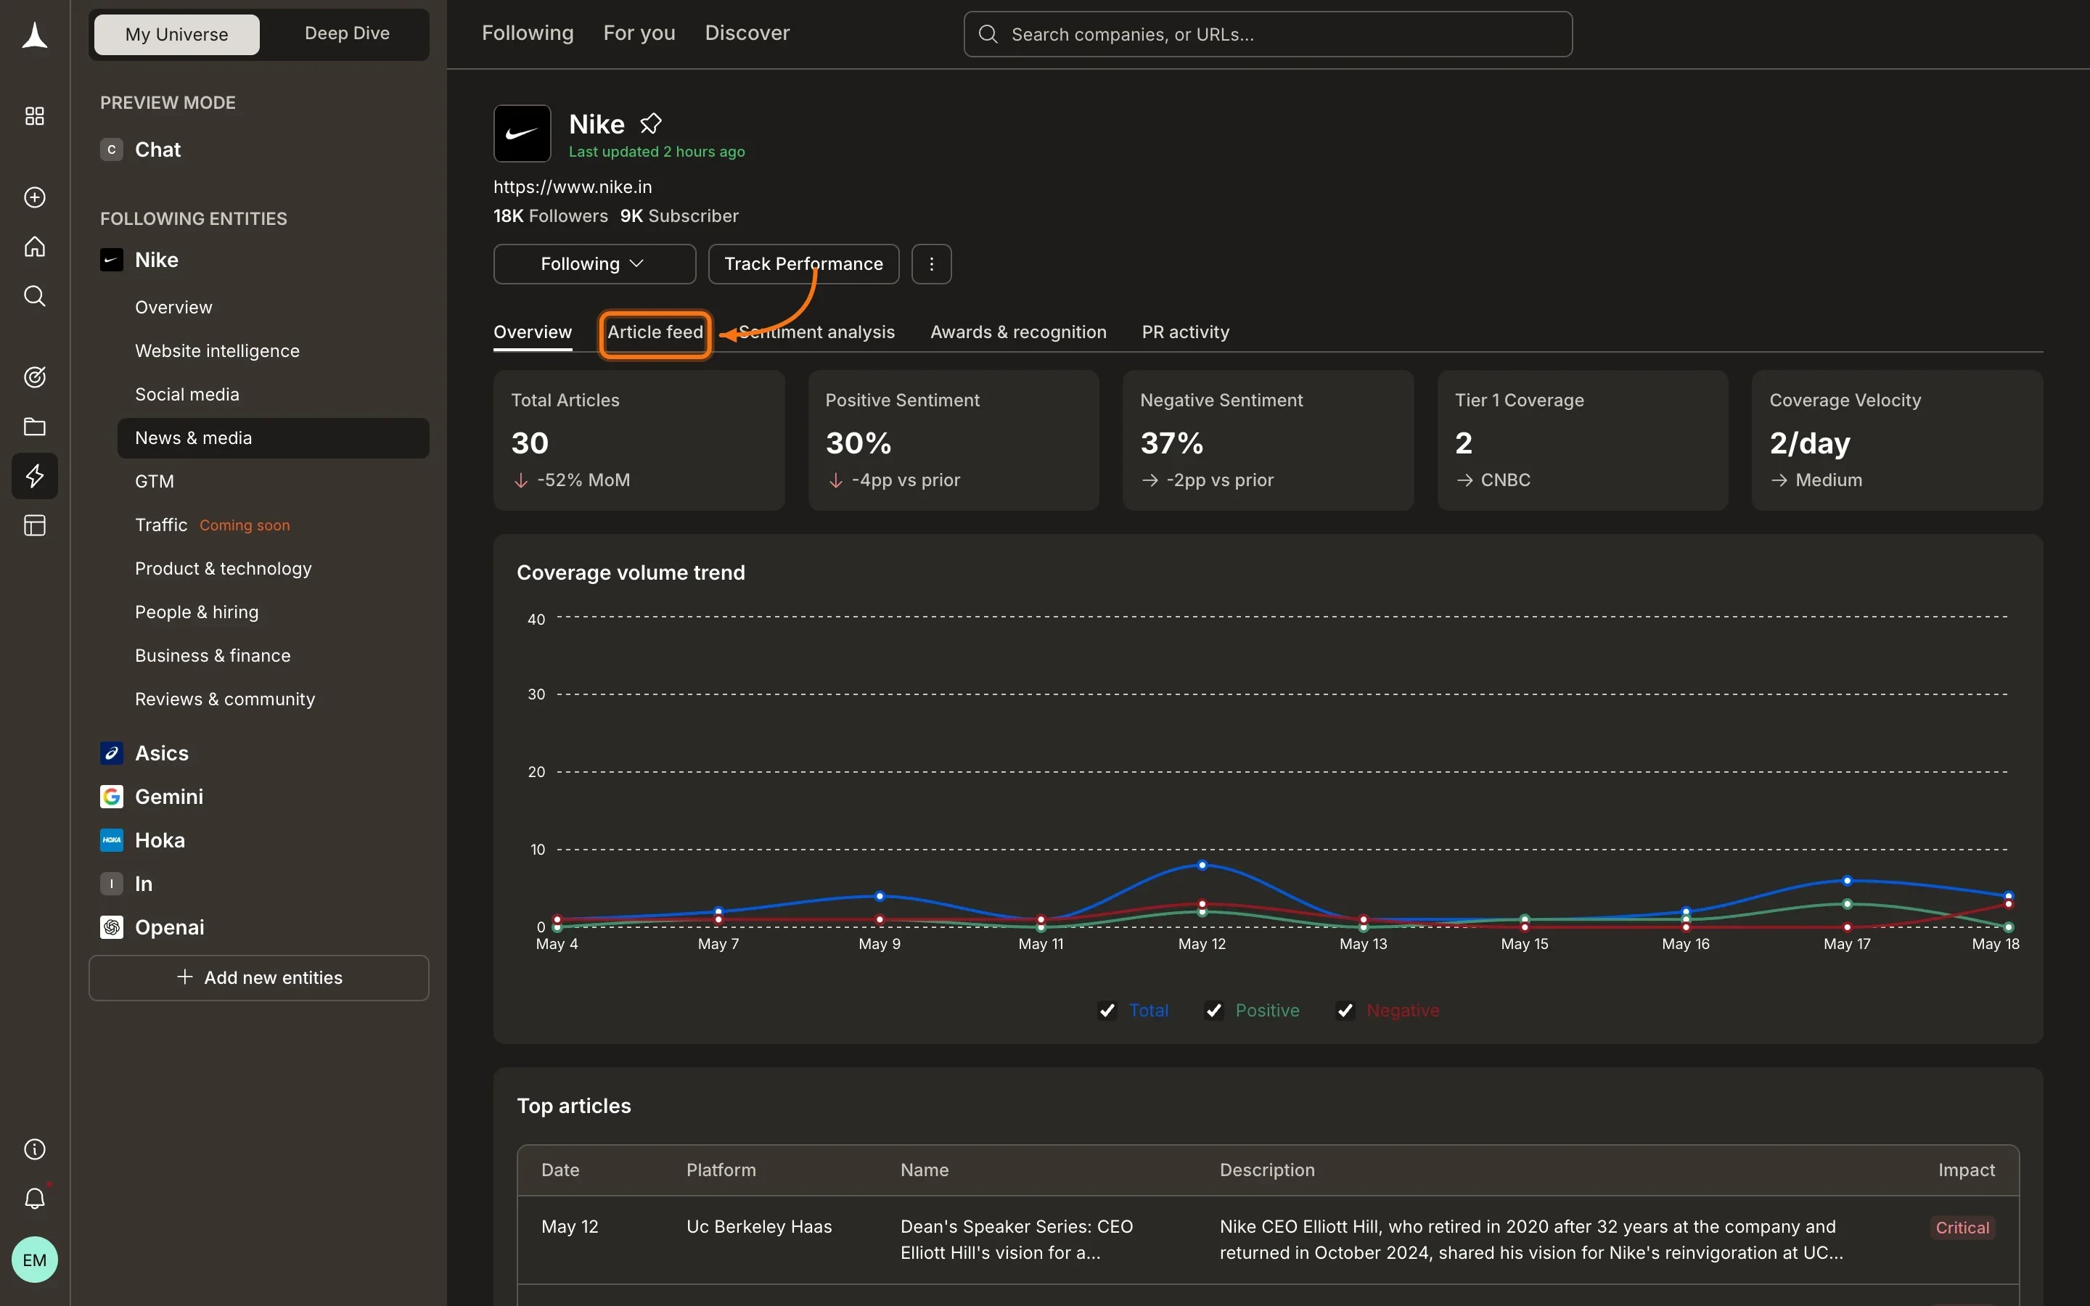Open Business & finance in the sidebar

213,656
